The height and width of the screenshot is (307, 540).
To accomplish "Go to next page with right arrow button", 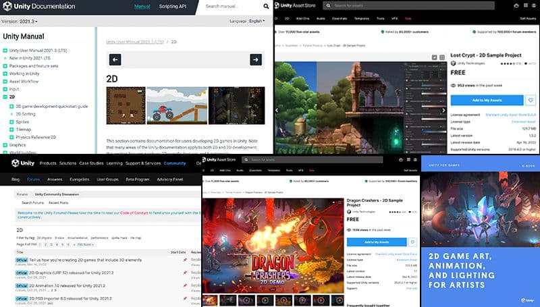I will 255,60.
